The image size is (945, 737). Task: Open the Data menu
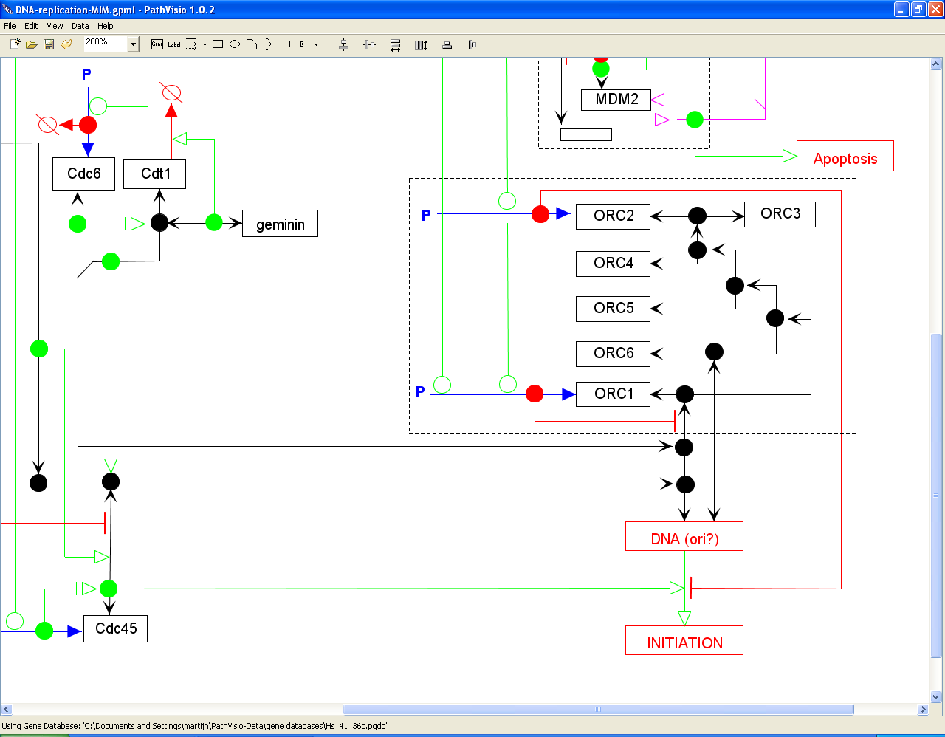coord(80,26)
